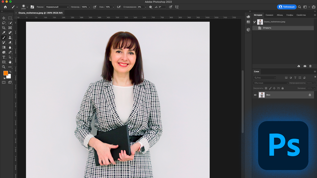Switch to the Символ tab
This screenshot has width=317, height=178.
[269, 15]
